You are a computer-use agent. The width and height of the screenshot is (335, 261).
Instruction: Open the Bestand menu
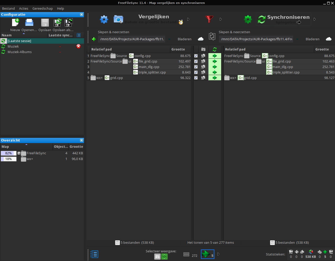[x=8, y=9]
